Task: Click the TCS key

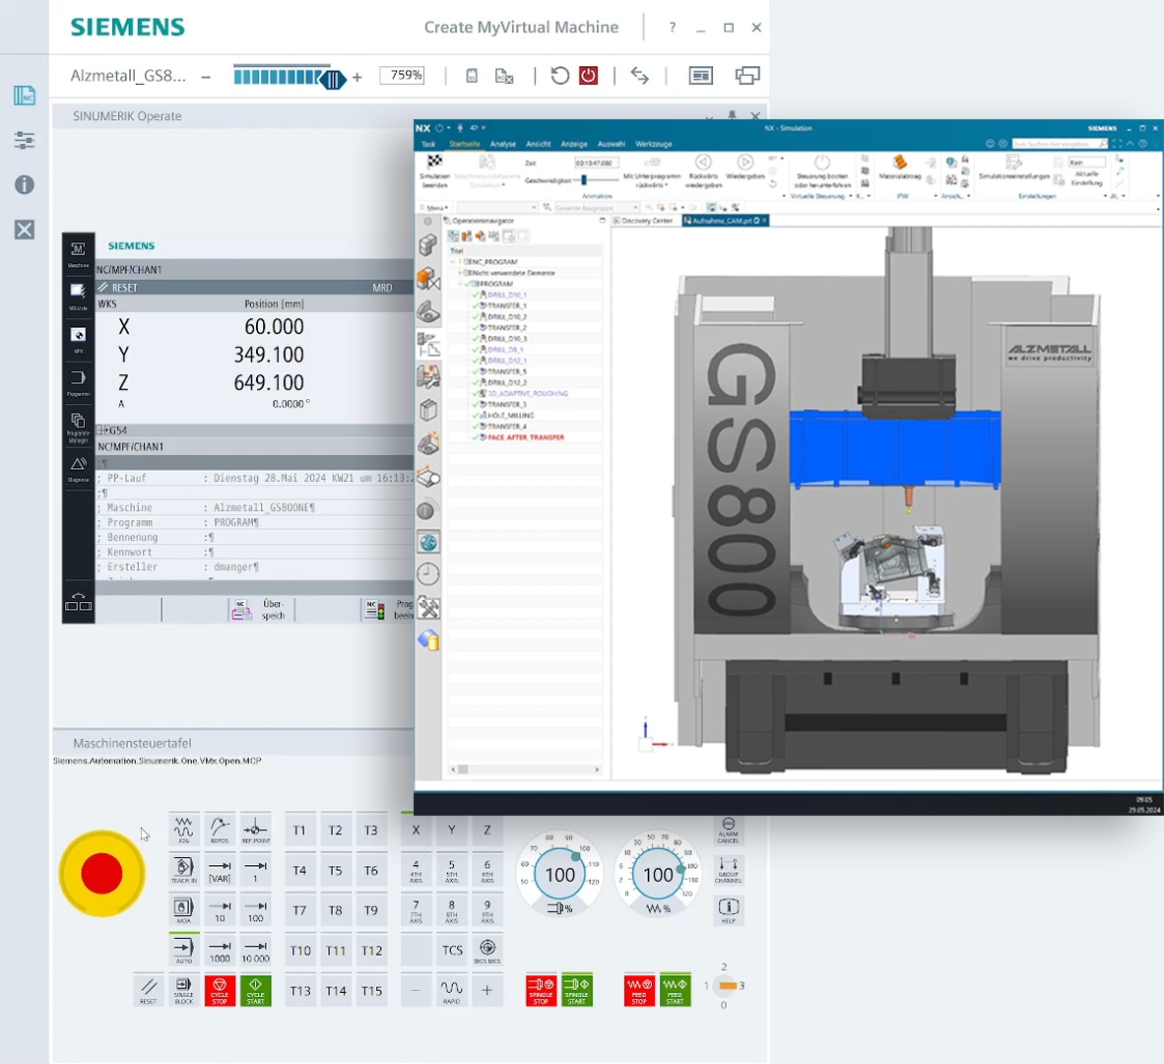Action: pyautogui.click(x=451, y=951)
